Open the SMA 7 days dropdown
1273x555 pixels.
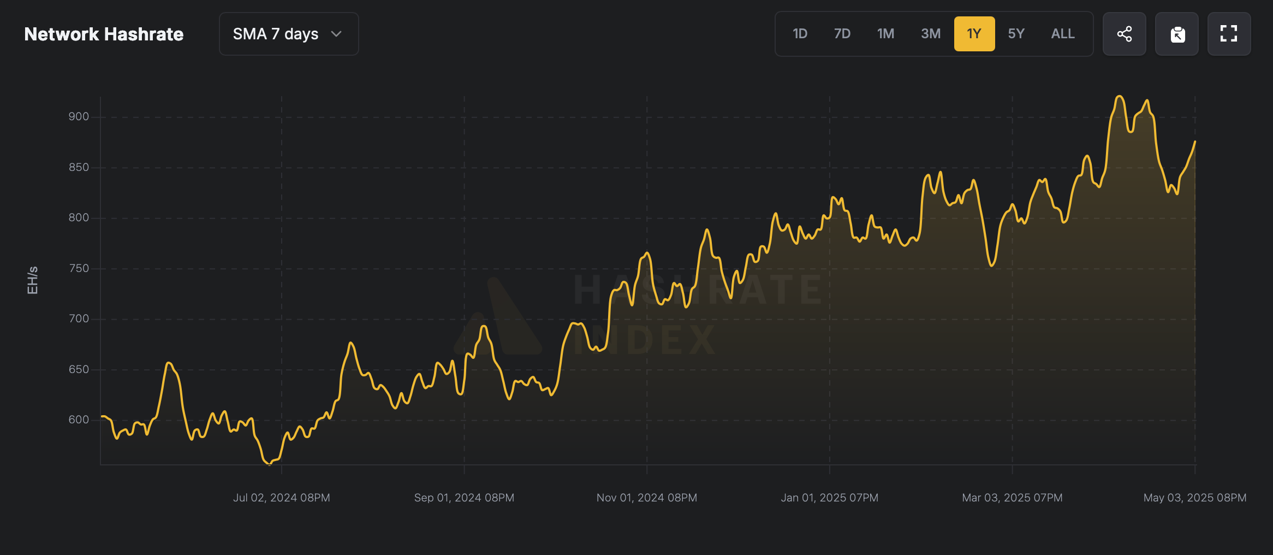click(x=289, y=34)
